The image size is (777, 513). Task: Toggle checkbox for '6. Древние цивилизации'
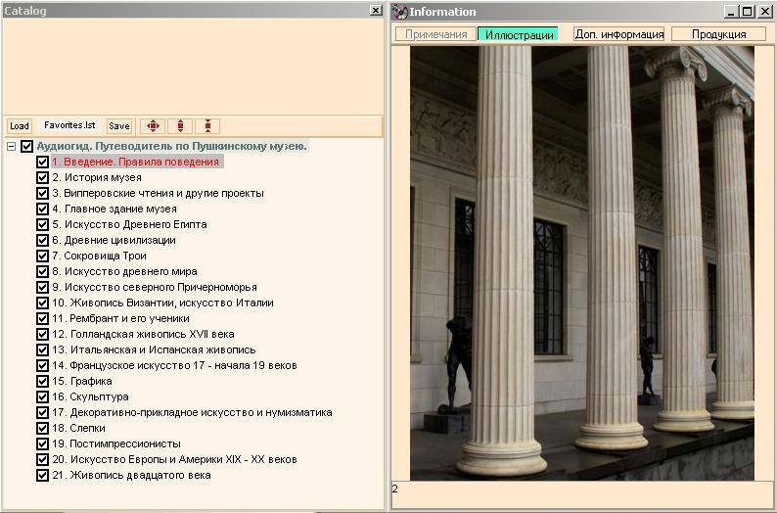[42, 241]
